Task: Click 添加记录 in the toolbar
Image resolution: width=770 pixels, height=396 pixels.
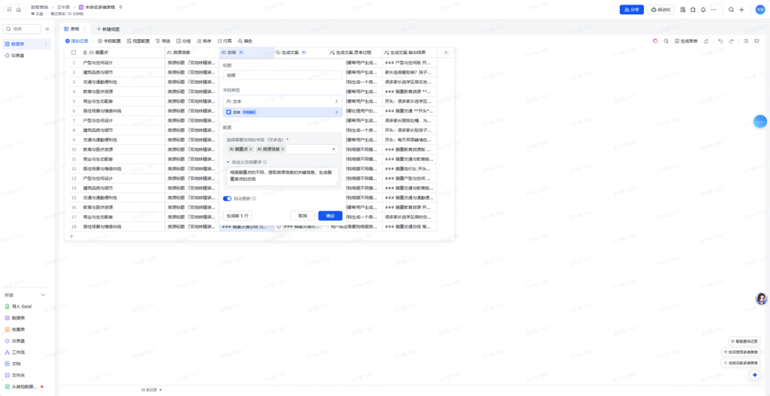Action: pyautogui.click(x=77, y=41)
